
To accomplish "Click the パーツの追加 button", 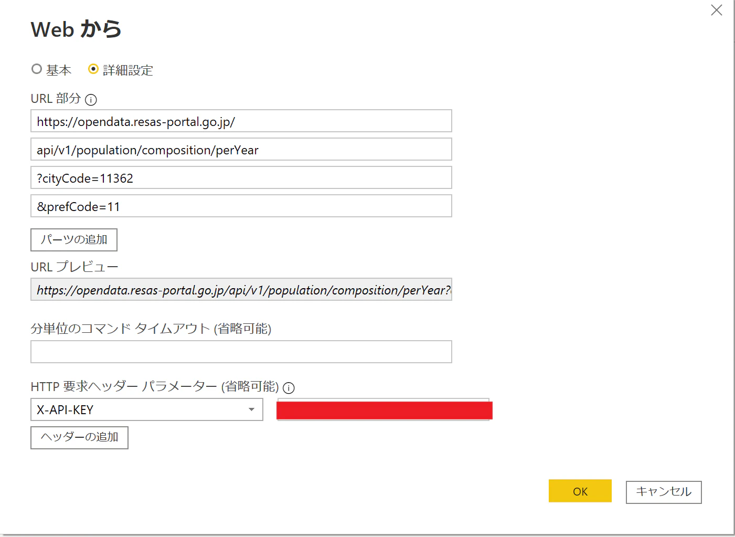I will point(74,240).
